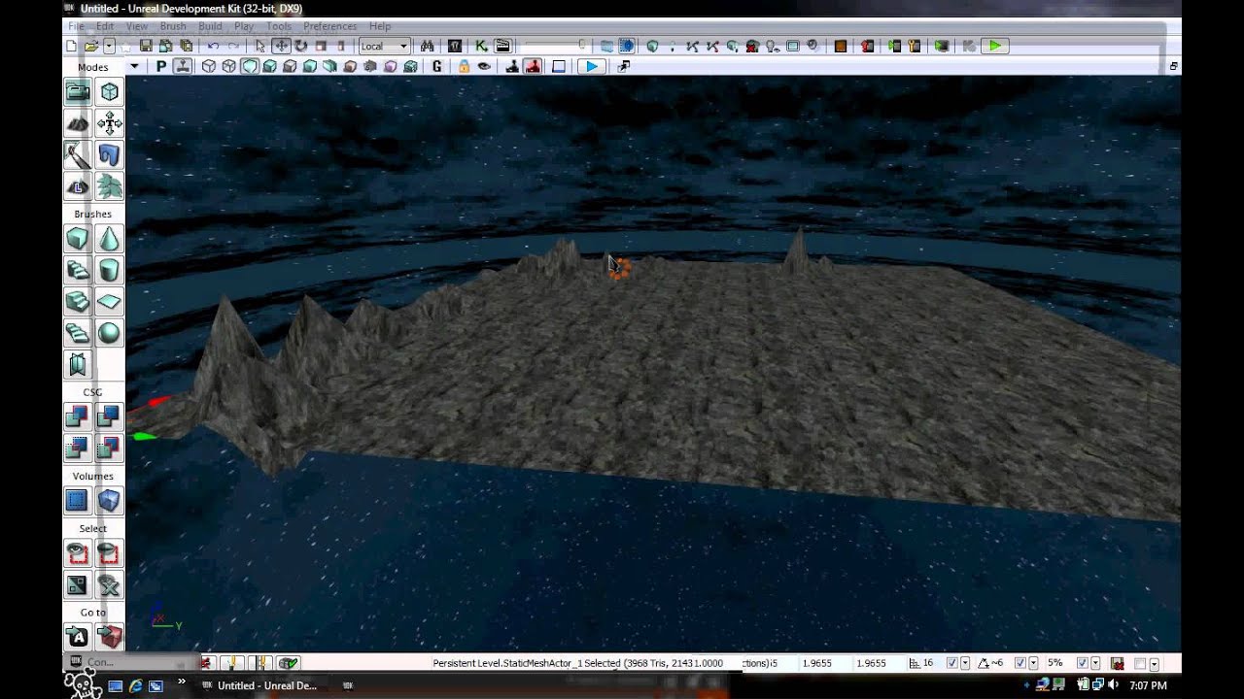The image size is (1244, 699).
Task: Launch Internet Explorer from quick launch
Action: click(135, 685)
